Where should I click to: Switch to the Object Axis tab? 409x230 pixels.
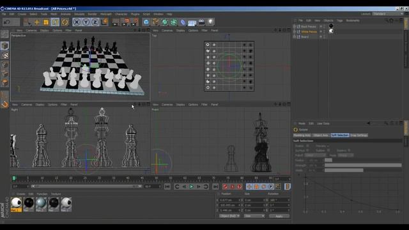pyautogui.click(x=321, y=135)
